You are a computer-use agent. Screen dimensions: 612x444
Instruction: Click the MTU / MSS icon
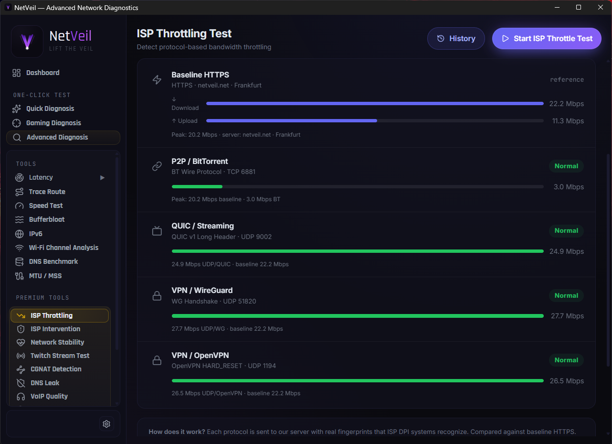coord(20,276)
